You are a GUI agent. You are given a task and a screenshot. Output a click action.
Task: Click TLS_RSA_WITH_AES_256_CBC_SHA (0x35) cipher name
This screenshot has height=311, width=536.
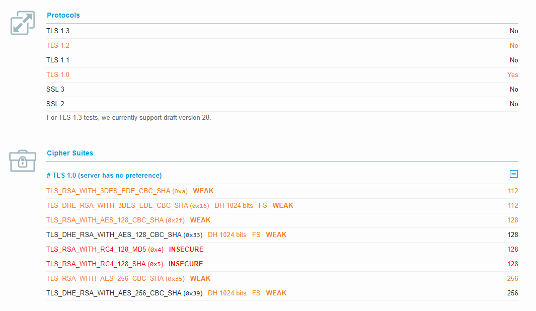pos(116,278)
